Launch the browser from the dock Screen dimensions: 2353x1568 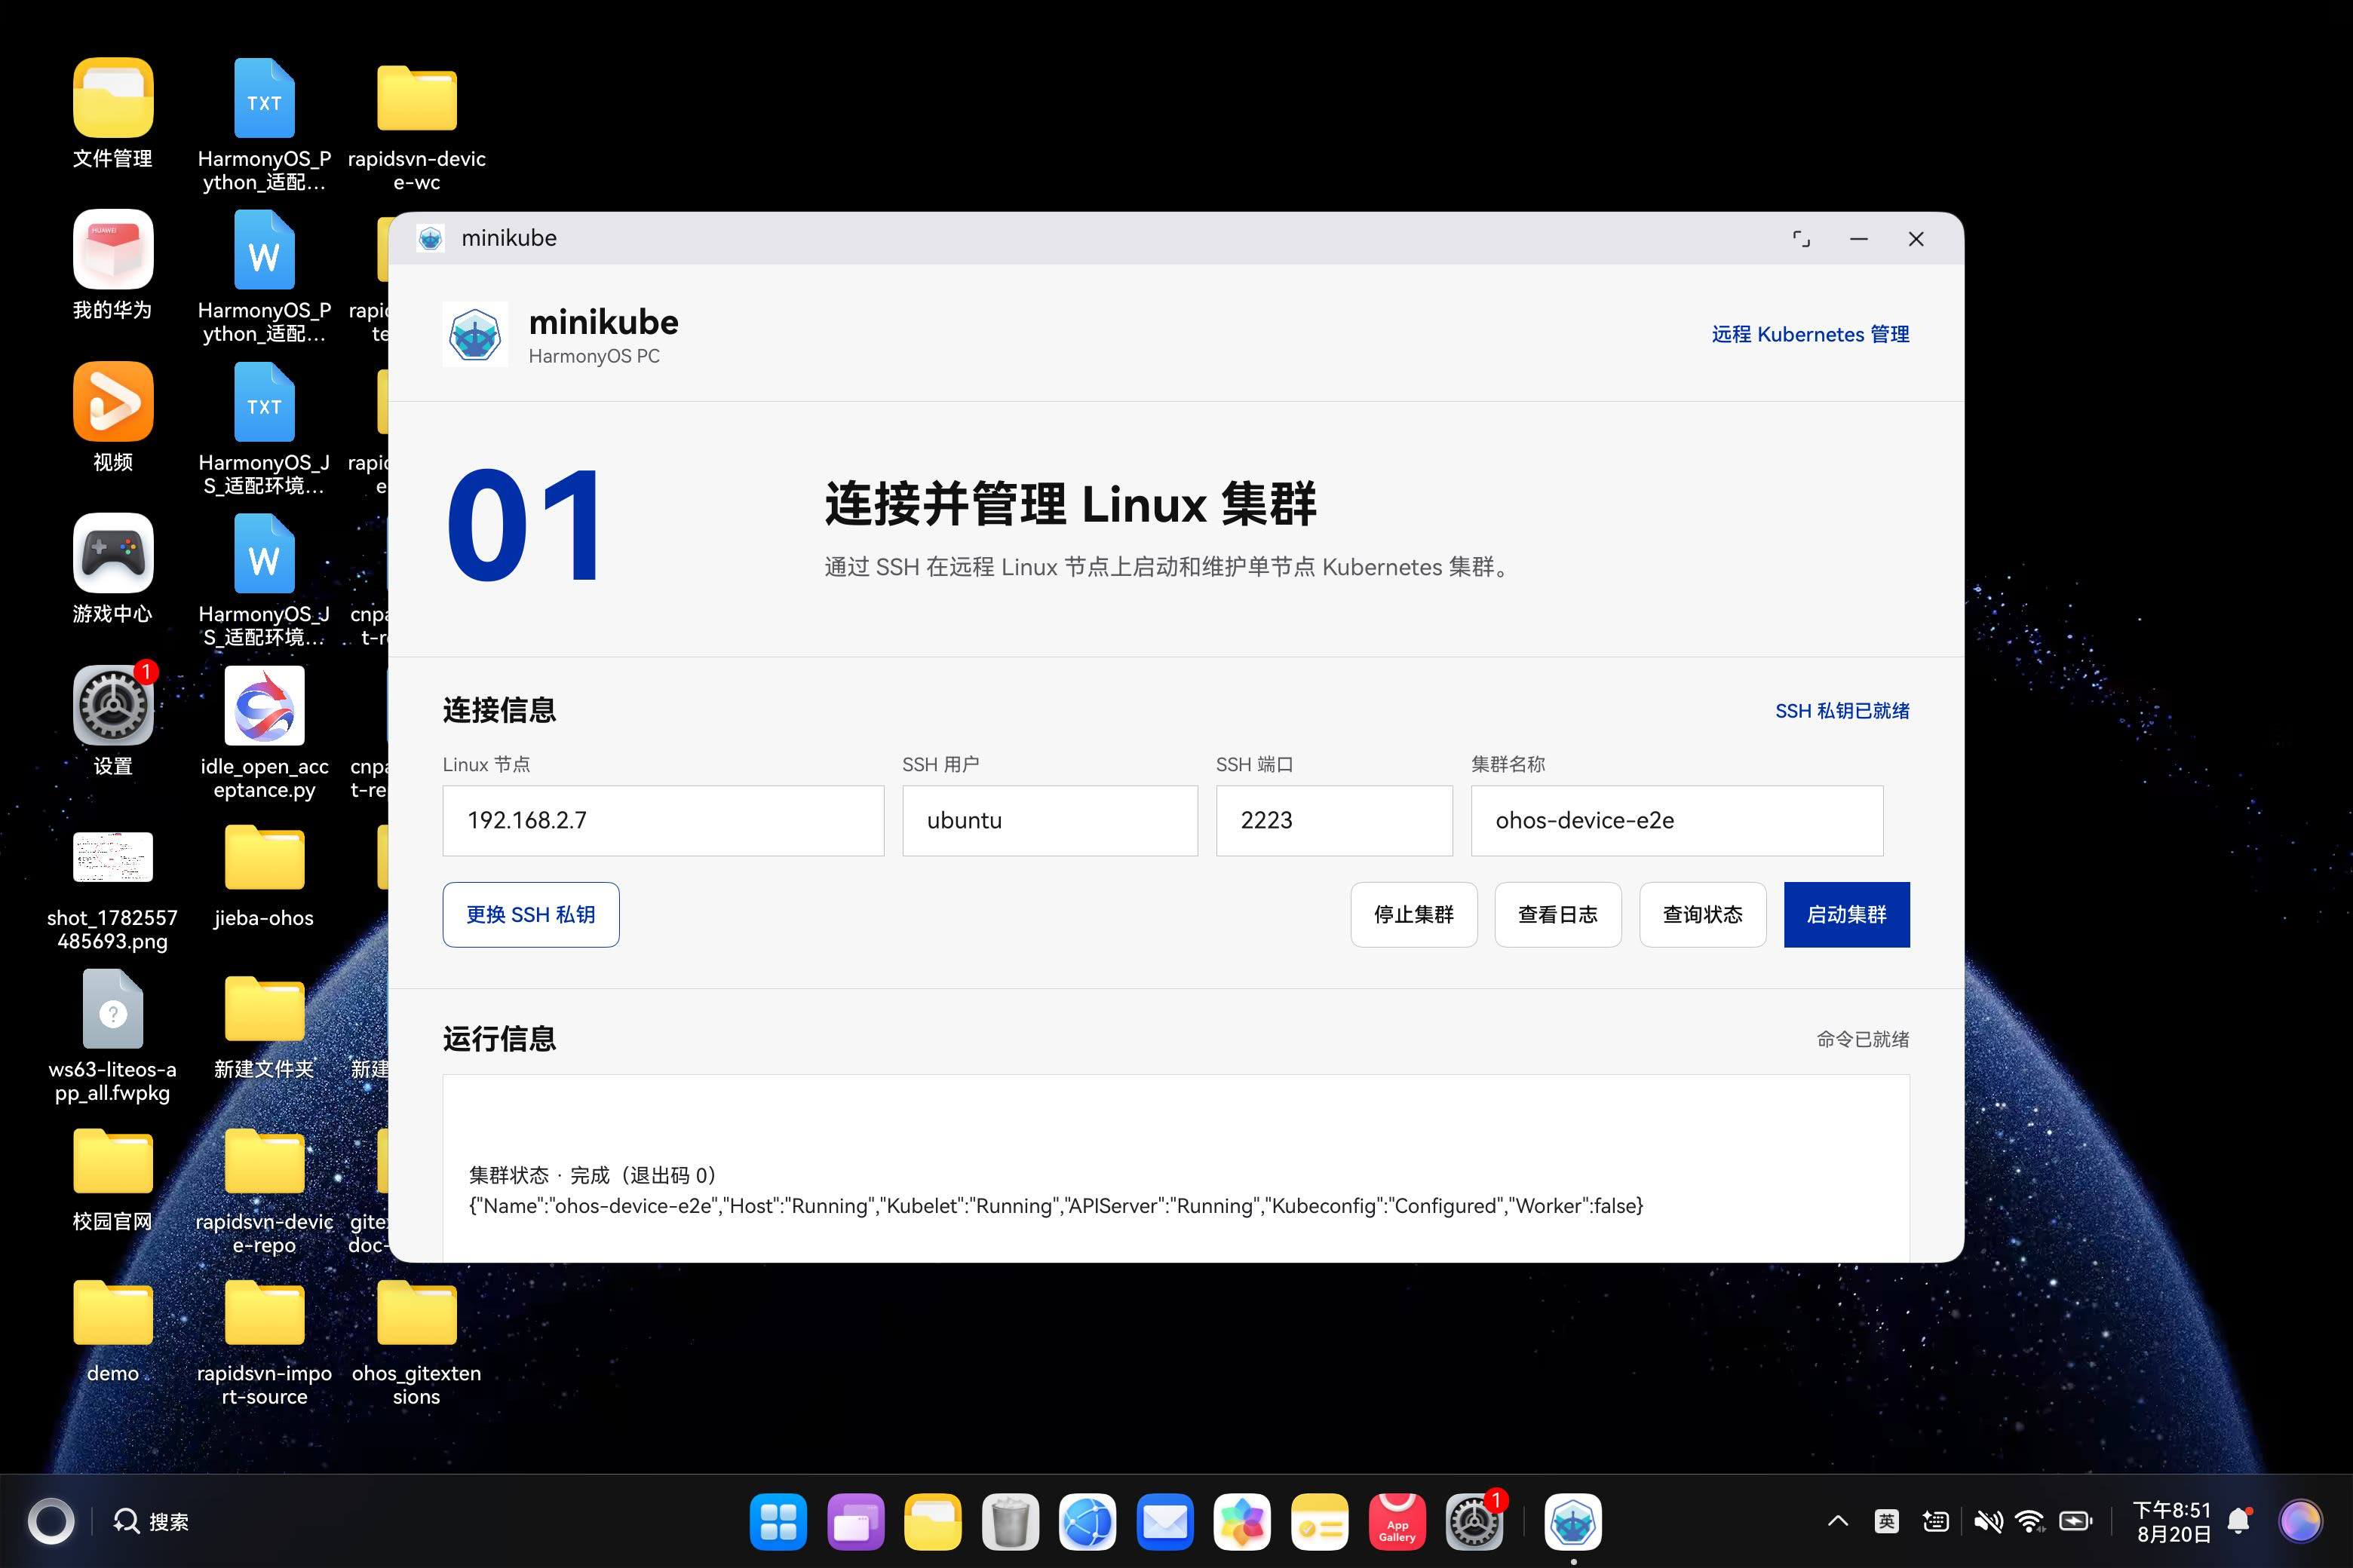click(1088, 1522)
